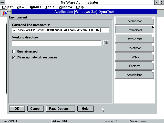Click the Help button in dialog
The width and height of the screenshot is (164, 123).
[85, 109]
